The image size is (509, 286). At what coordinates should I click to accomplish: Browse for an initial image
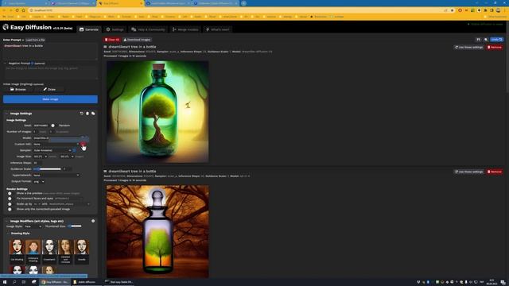click(17, 89)
